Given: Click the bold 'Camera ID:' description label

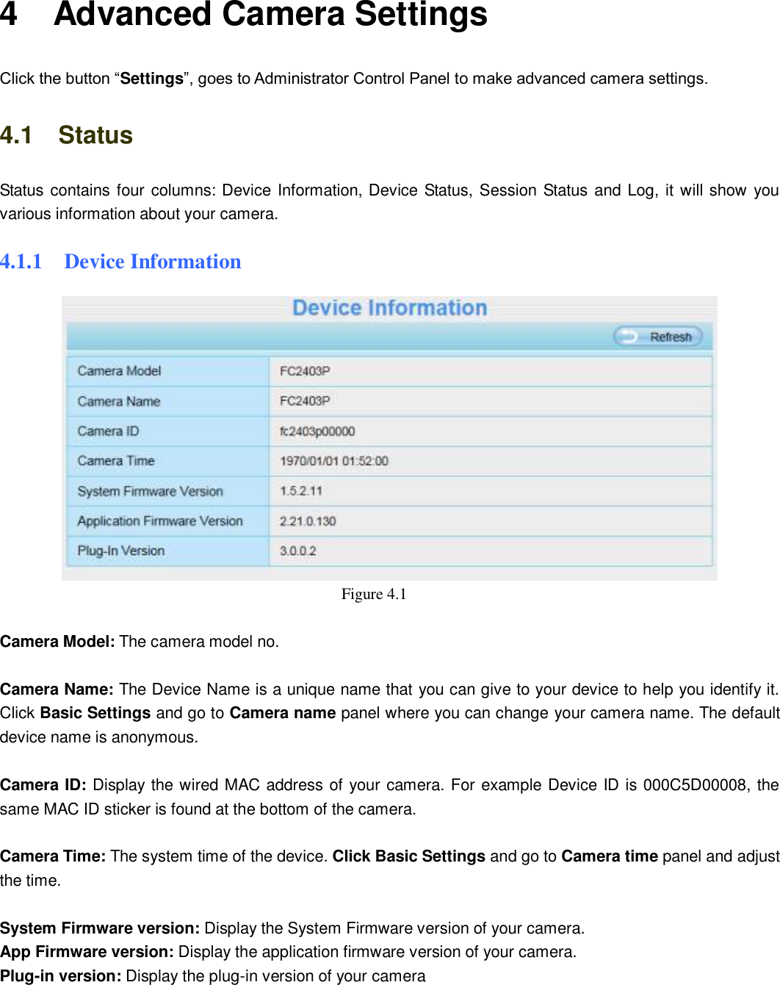Looking at the screenshot, I should pos(43,785).
